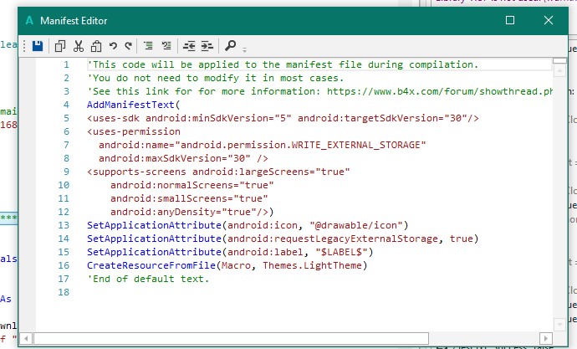Paste clipboard using the paste icon
Viewport: 577px width, 349px height.
96,46
